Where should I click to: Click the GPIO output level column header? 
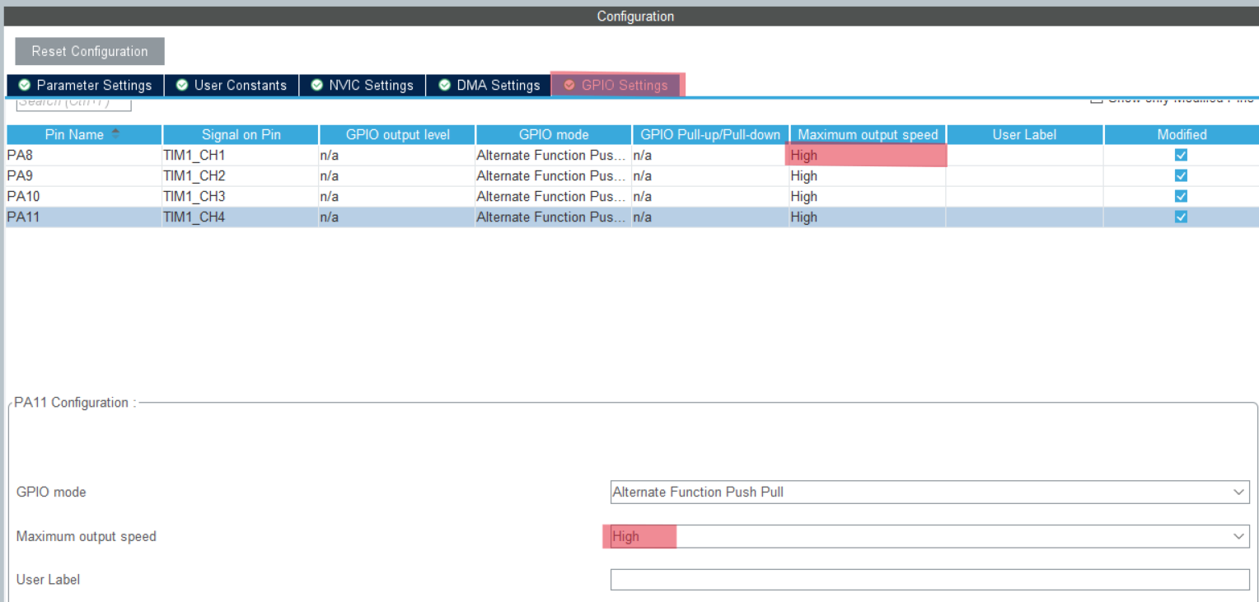point(397,134)
